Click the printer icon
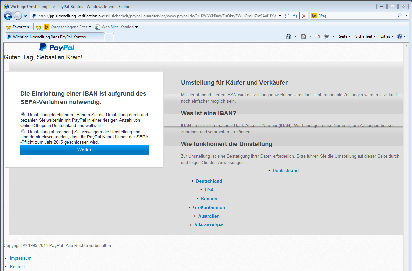 (327, 36)
